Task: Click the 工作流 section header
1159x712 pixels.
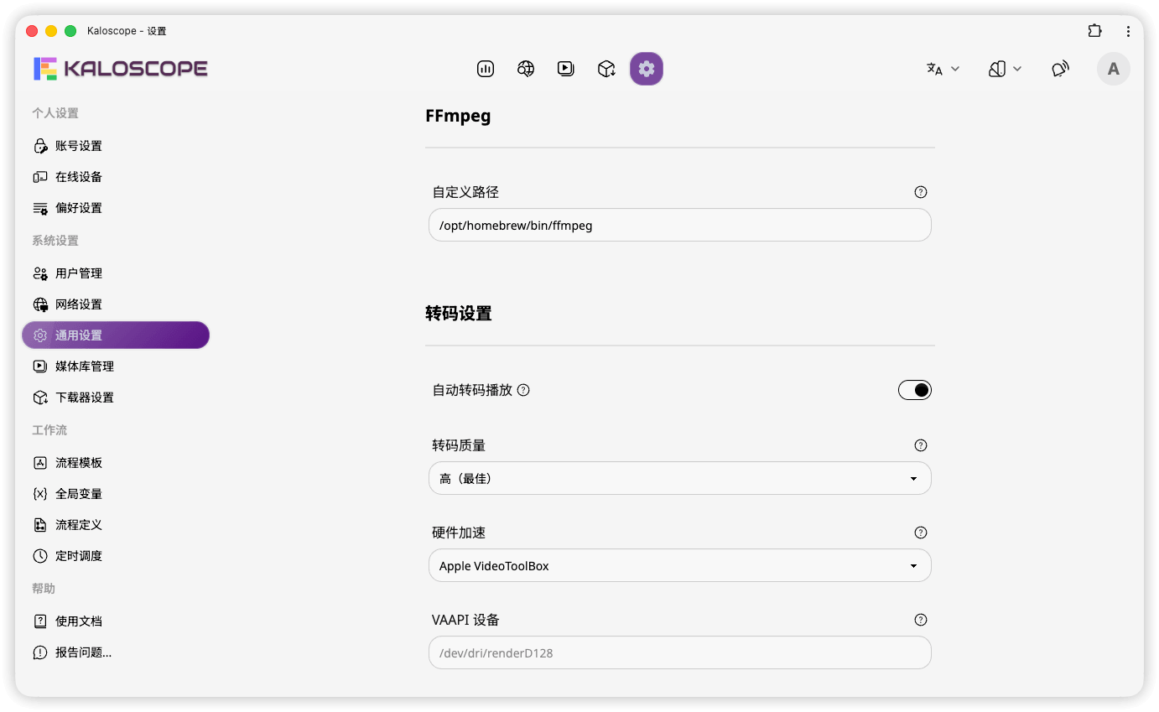Action: (x=49, y=430)
